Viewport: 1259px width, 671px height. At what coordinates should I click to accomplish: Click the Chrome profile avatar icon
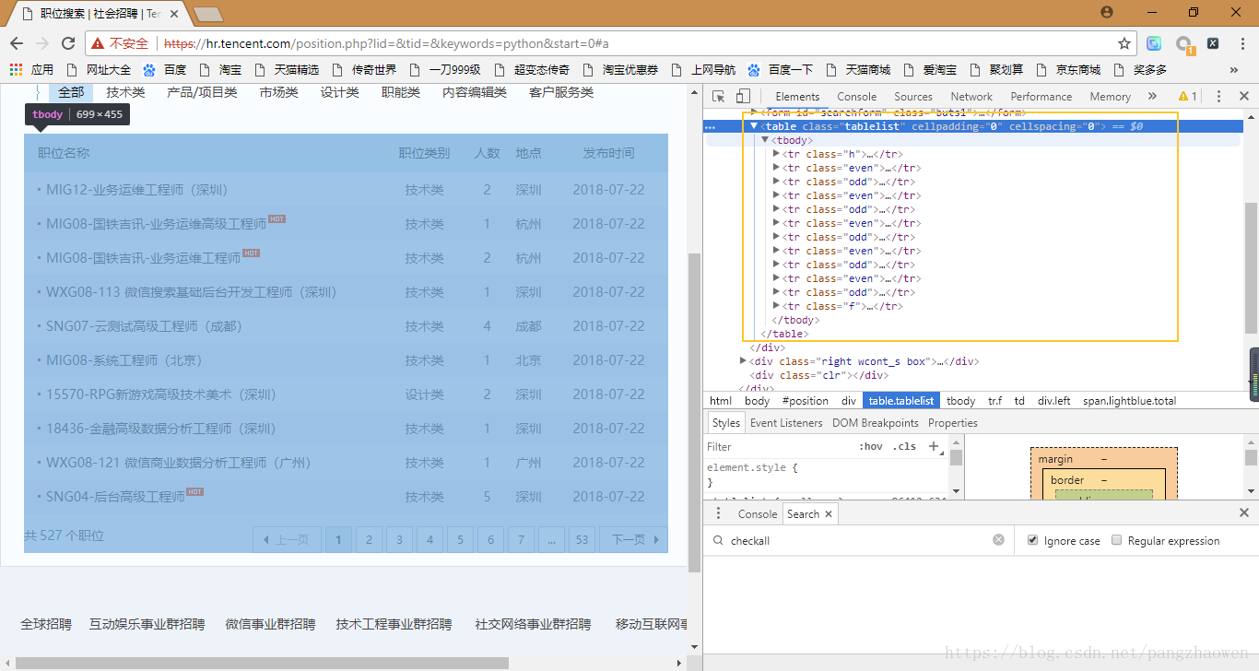pos(1107,12)
